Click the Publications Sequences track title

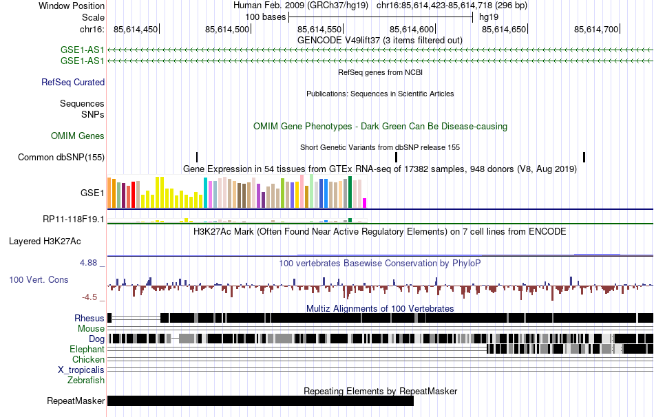tap(379, 94)
